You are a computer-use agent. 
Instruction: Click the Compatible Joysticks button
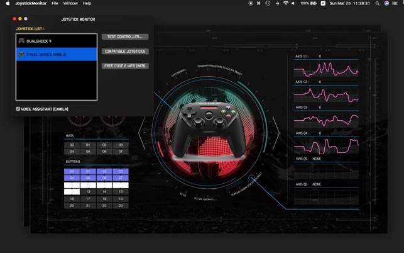click(125, 52)
